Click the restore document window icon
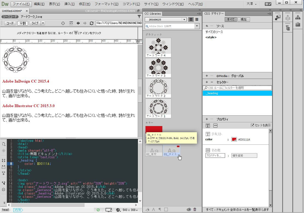This screenshot has height=213, width=304. [138, 11]
